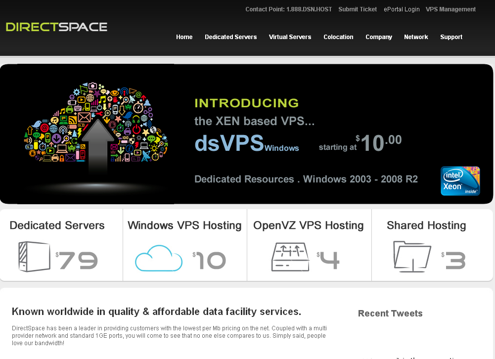Click 'Dedicated Resources . Windows 2003 - 2008 R2' text
Viewport: 495px width, 359px height.
(x=306, y=179)
